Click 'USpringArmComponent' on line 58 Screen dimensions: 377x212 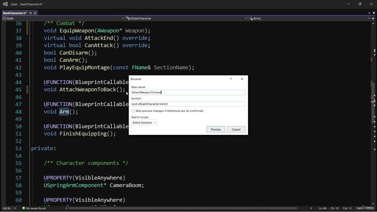tap(74, 185)
